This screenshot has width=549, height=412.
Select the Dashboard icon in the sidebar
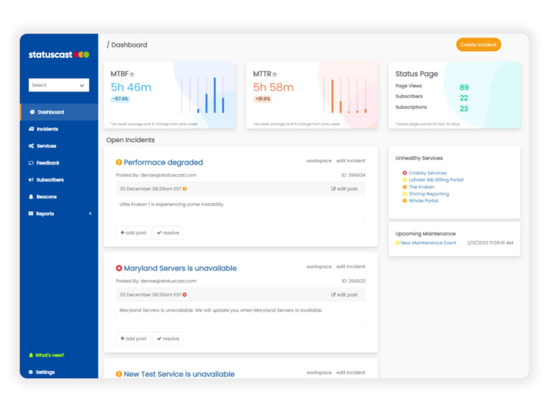tap(31, 112)
